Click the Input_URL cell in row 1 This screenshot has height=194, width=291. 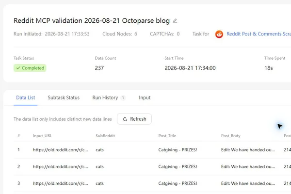(61, 150)
